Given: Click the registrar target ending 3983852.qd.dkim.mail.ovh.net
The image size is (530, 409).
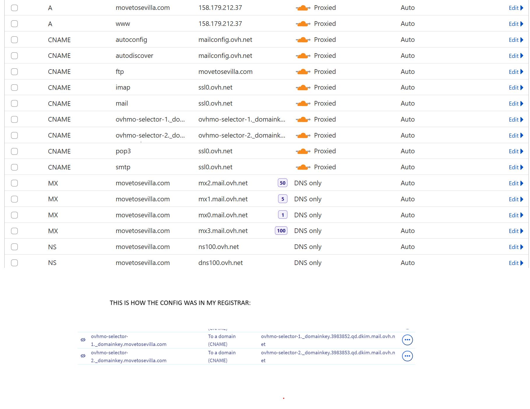Looking at the screenshot, I should point(328,340).
